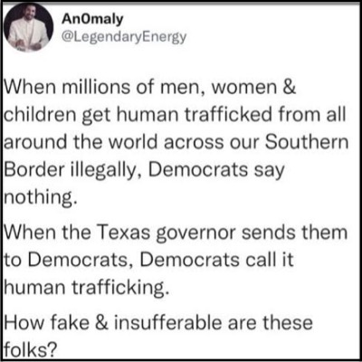Click the word 'illegally,' in the tweet
Image resolution: width=362 pixels, height=362 pixels.
click(107, 171)
